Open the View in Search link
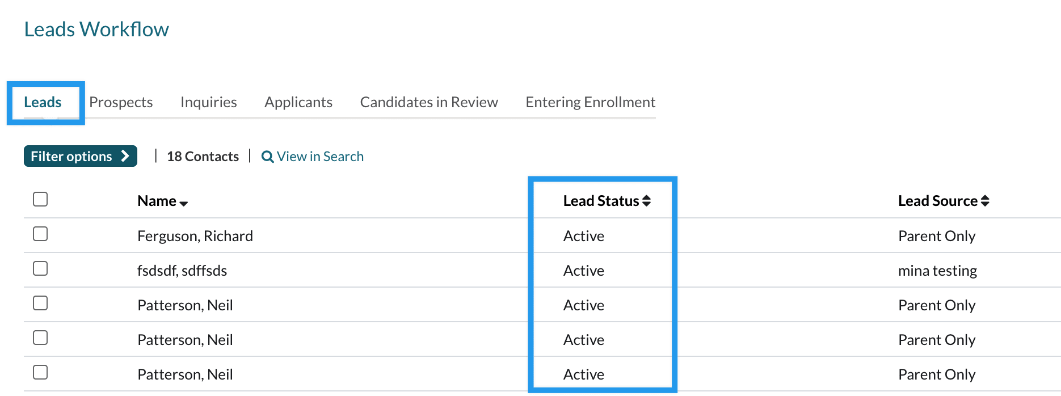 click(x=320, y=157)
